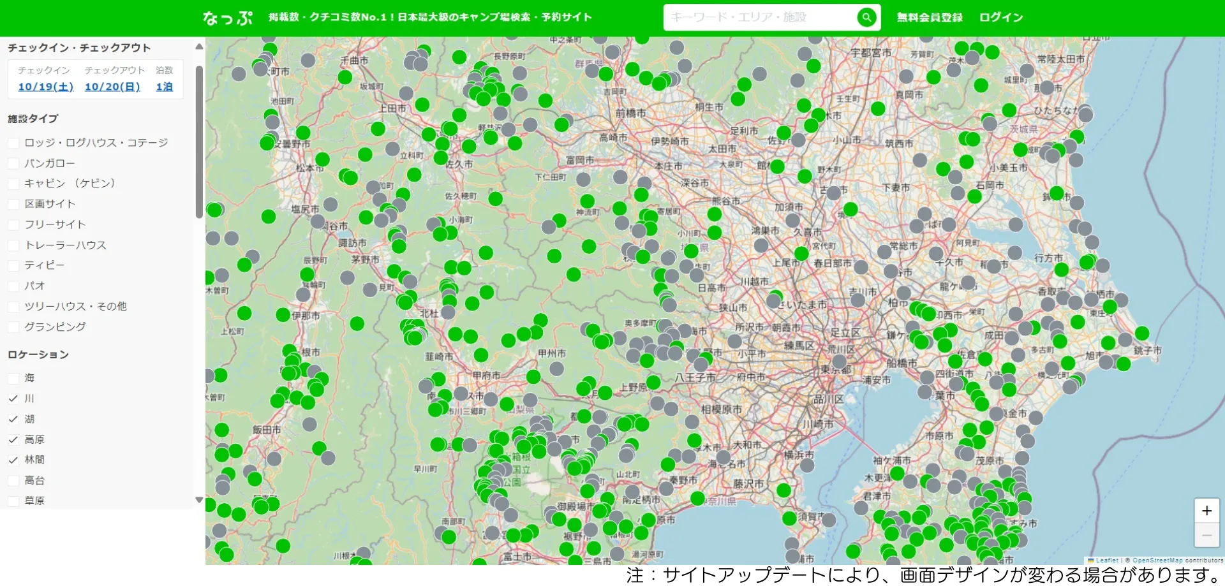The width and height of the screenshot is (1225, 586).
Task: Click the gray marker below 甲州市 label
Action: [x=557, y=369]
